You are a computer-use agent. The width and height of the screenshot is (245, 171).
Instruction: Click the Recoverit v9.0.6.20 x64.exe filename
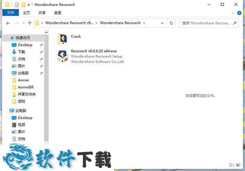point(94,51)
